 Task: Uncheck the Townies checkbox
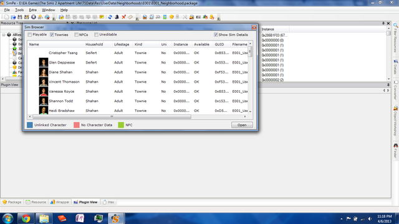click(52, 35)
